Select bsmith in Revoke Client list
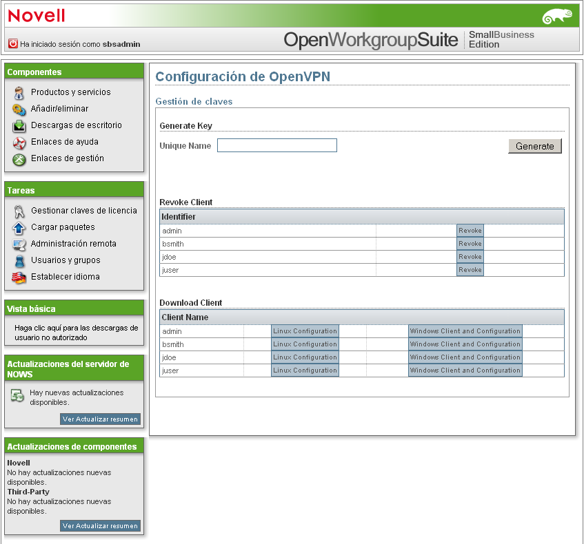The width and height of the screenshot is (584, 544). pos(173,244)
